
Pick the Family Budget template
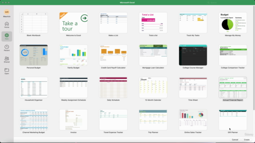click(x=73, y=55)
